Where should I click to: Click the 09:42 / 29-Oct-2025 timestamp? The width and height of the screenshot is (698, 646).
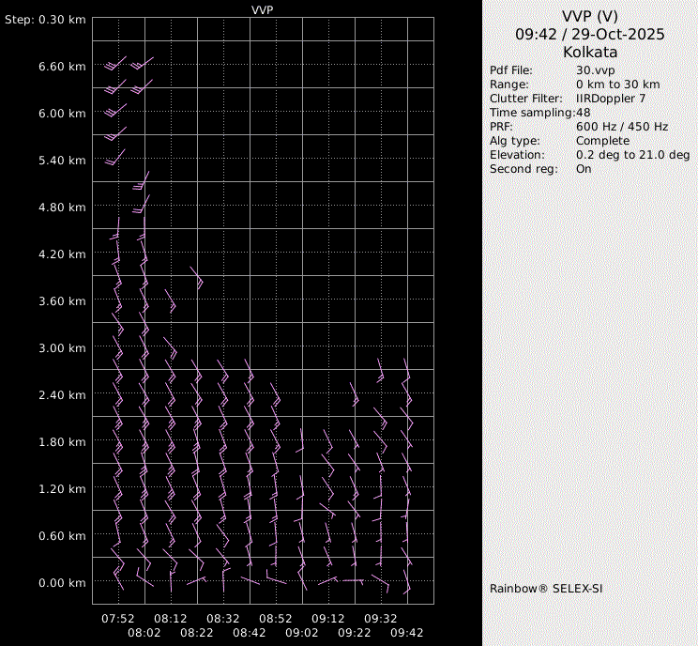(x=589, y=35)
